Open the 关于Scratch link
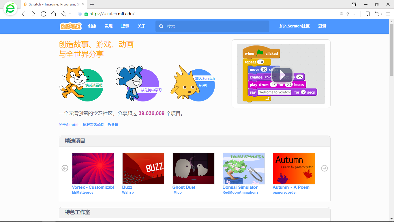The height and width of the screenshot is (222, 394). click(69, 125)
